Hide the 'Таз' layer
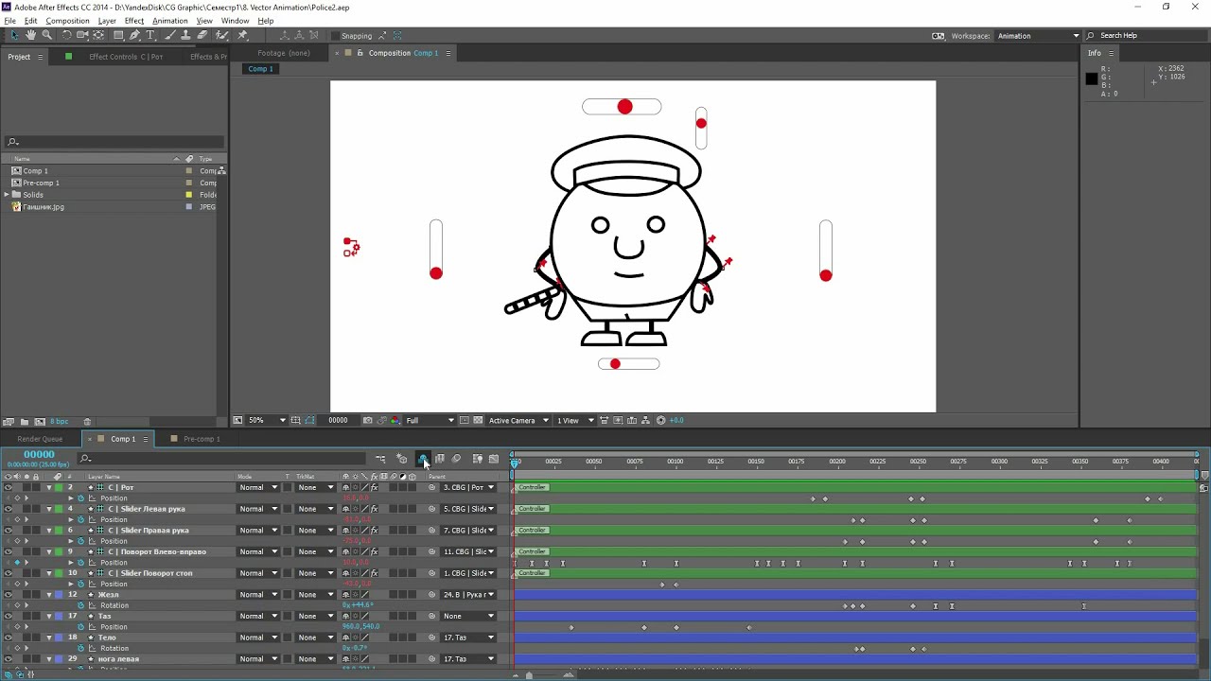 pos(9,616)
